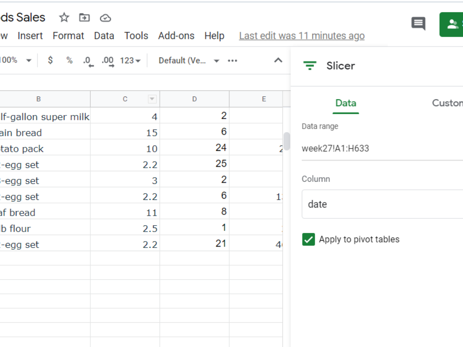Open the 123 number format dropdown

pos(130,60)
